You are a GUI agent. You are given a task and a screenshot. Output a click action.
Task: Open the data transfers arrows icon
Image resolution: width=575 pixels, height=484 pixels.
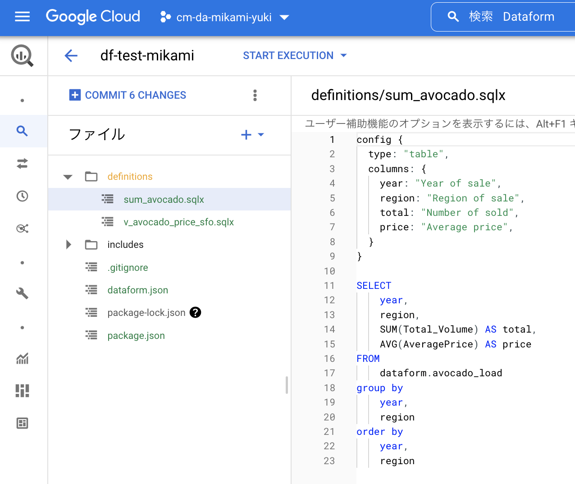click(22, 164)
